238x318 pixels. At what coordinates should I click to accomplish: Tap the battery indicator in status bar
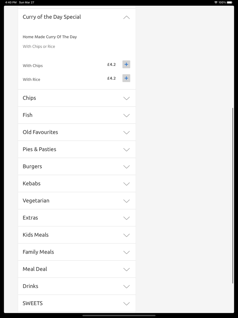coord(230,2)
